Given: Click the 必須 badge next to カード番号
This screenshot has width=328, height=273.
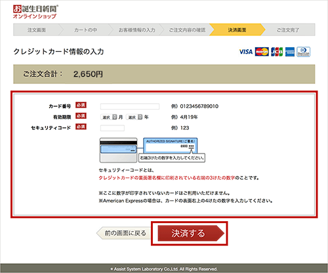Looking at the screenshot, I should click(x=81, y=105).
